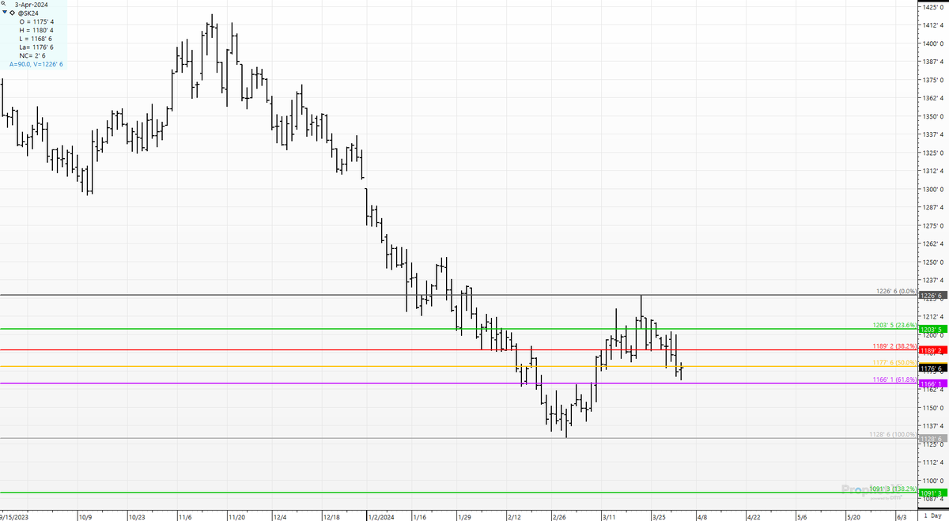Click the magnifier zoom icon
This screenshot has width=949, height=521.
tap(4, 5)
